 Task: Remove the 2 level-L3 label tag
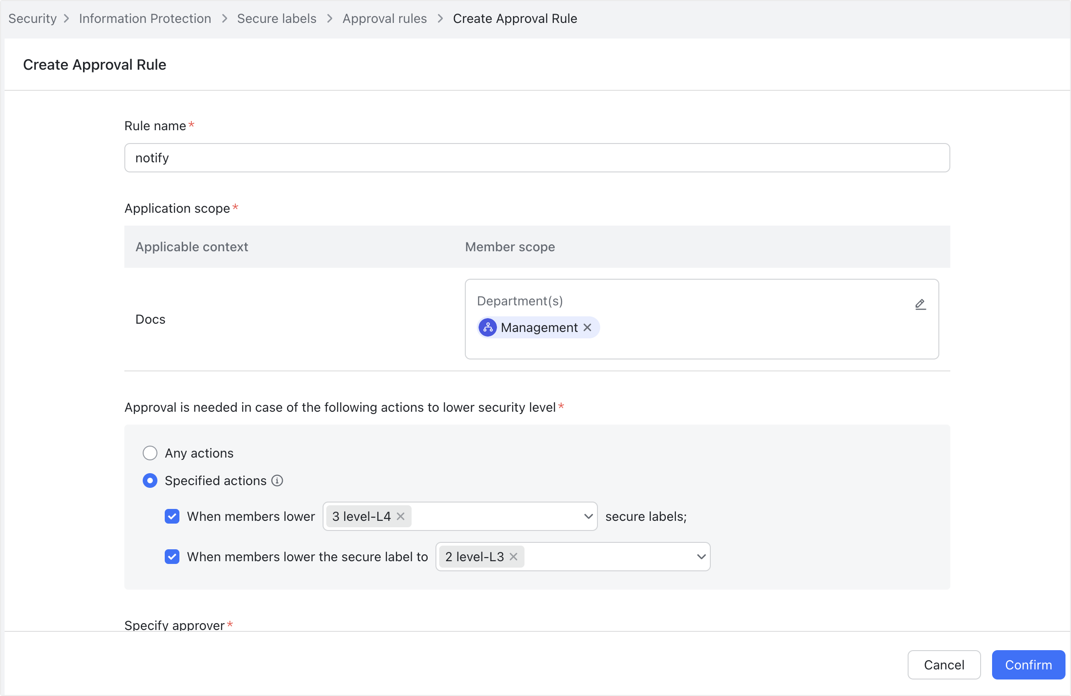tap(513, 557)
